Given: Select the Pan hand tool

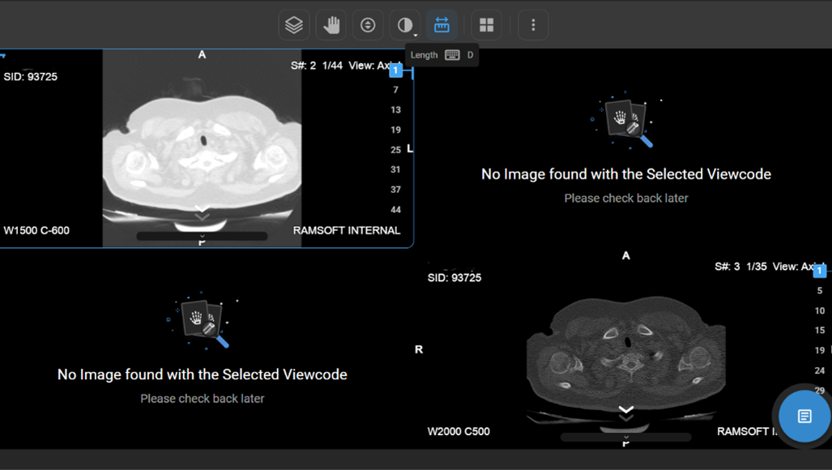Looking at the screenshot, I should tap(331, 25).
